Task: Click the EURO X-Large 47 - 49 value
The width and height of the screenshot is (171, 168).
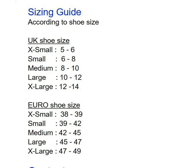Action: (x=70, y=151)
